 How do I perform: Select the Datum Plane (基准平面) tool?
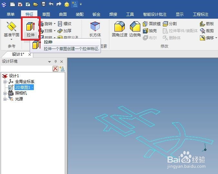pos(11,29)
